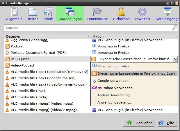180x131 pixels.
Task: Select VLC media file (.asx) (video/x-ms-asf)
Action: click(x=47, y=78)
